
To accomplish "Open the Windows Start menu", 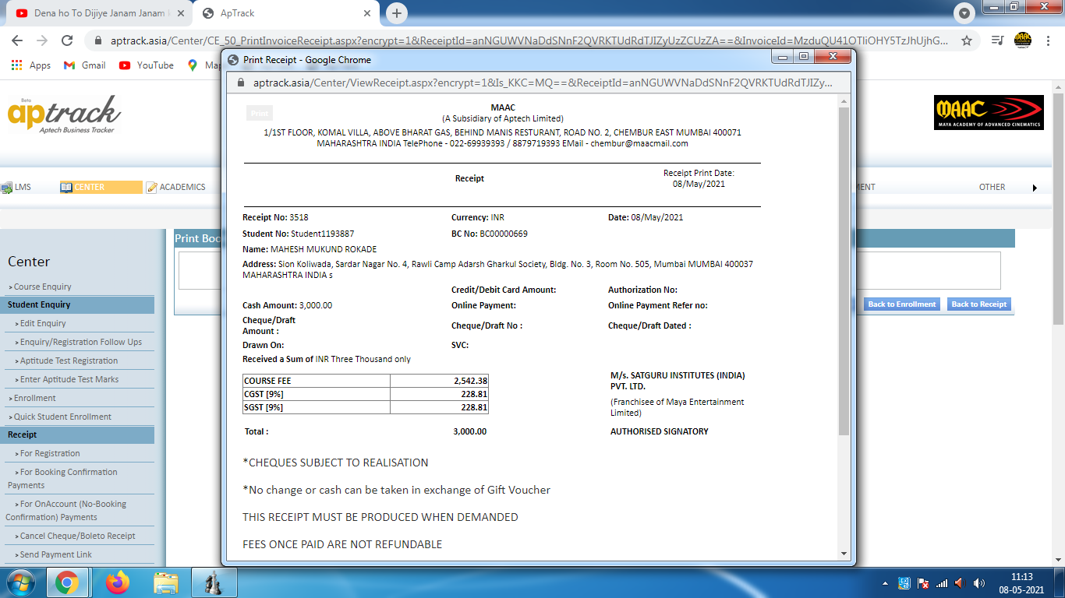I will tap(19, 582).
